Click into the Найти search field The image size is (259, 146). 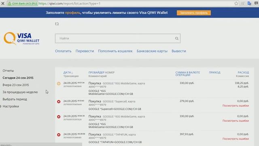tap(118, 39)
